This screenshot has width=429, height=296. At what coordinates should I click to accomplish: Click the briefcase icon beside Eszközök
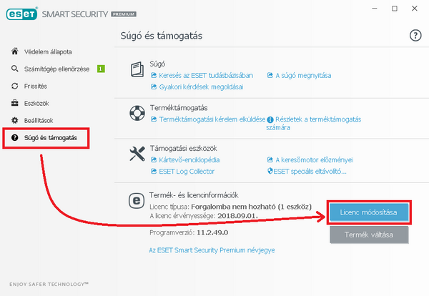15,103
